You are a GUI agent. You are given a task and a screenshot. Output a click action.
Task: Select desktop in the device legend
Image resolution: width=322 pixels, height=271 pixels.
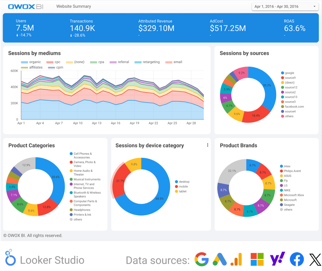[182, 182]
